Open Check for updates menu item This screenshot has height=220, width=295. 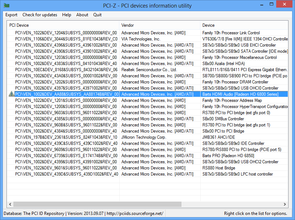point(40,15)
